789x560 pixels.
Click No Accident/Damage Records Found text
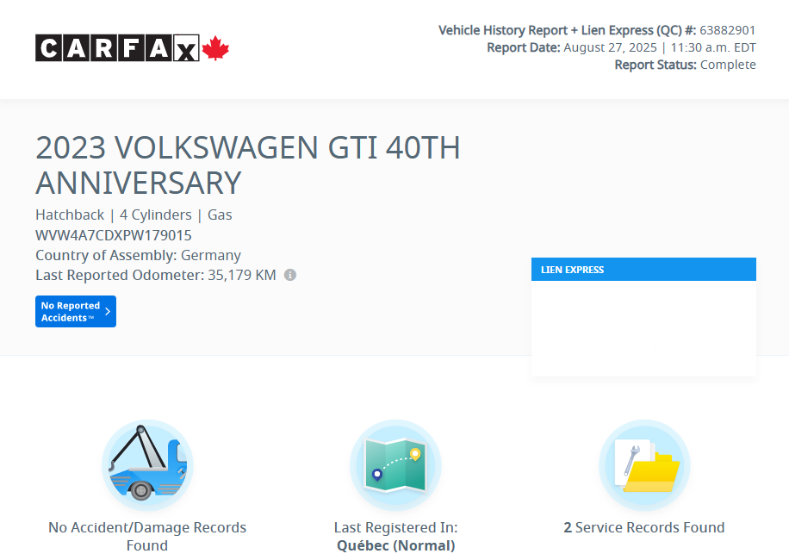147,537
